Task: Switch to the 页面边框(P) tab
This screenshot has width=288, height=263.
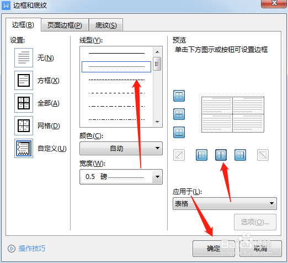Action: (65, 25)
